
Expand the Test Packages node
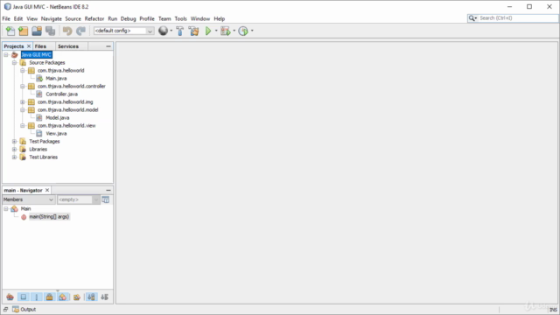(x=14, y=142)
